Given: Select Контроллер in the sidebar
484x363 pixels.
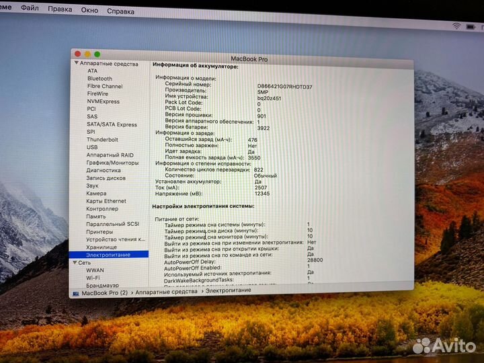Looking at the screenshot, I should point(102,208).
